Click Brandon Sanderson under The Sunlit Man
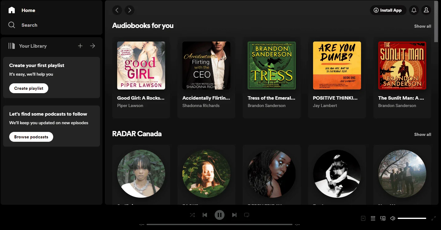441x230 pixels. pos(397,105)
